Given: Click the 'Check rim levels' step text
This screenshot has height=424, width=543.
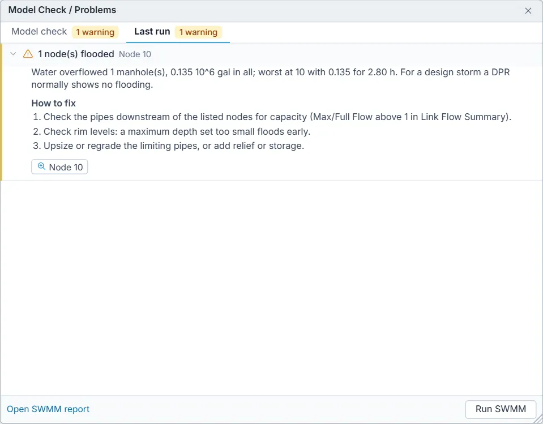Looking at the screenshot, I should [177, 131].
